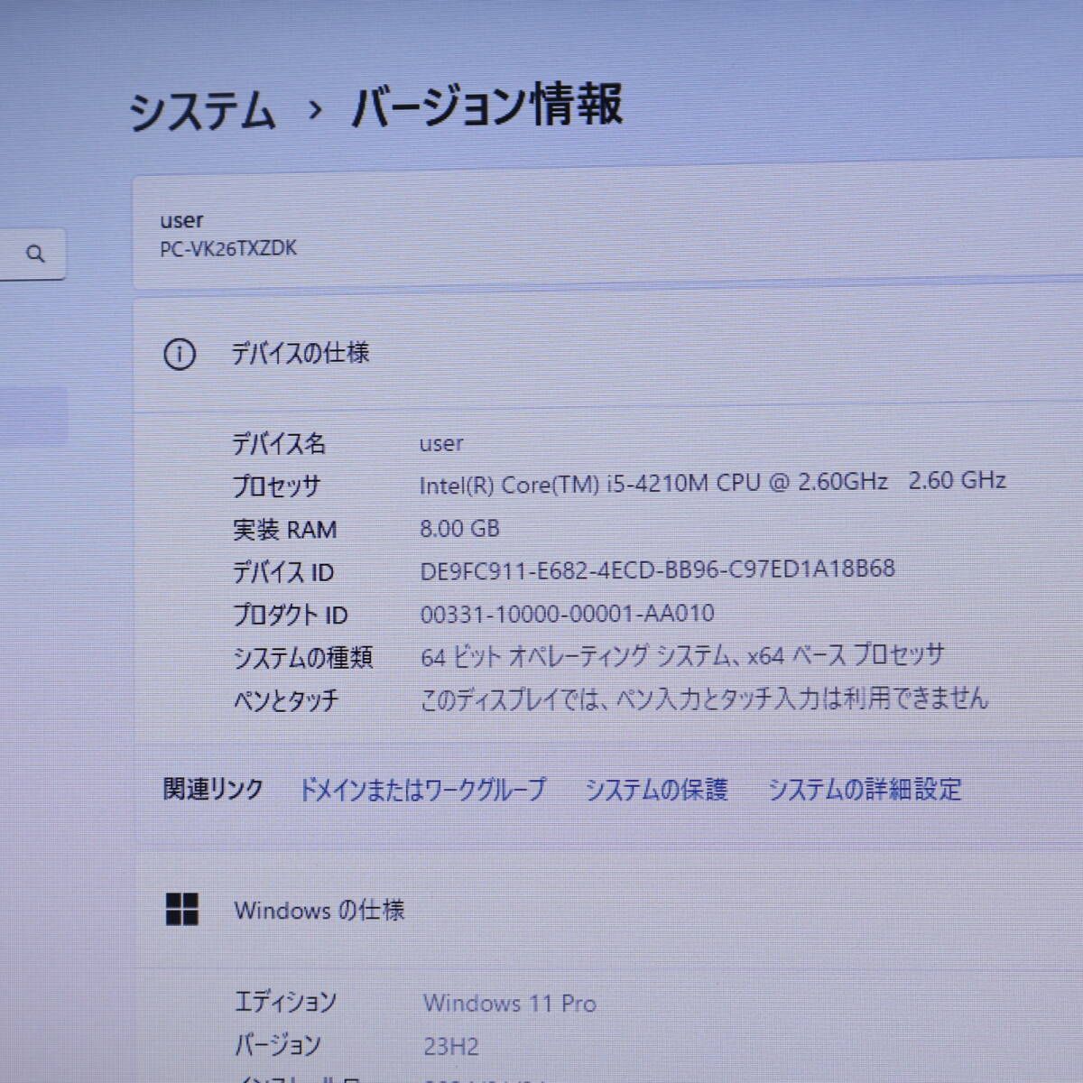Select the Windows 11 Pro edition value
Viewport: 1083px width, 1083px height.
510,1003
